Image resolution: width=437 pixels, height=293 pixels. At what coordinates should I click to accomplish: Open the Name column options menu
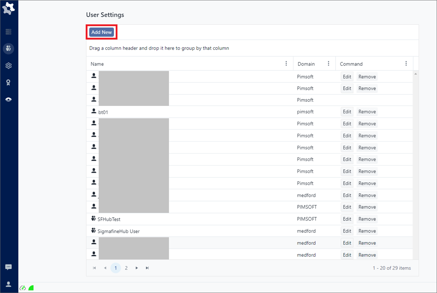point(286,64)
